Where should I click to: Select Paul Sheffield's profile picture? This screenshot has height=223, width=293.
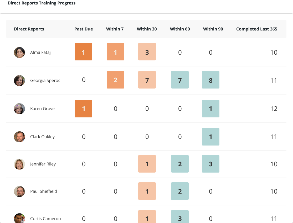tap(19, 191)
